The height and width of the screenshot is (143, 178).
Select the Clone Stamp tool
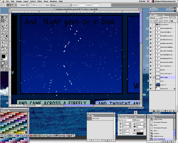(x=2, y=33)
